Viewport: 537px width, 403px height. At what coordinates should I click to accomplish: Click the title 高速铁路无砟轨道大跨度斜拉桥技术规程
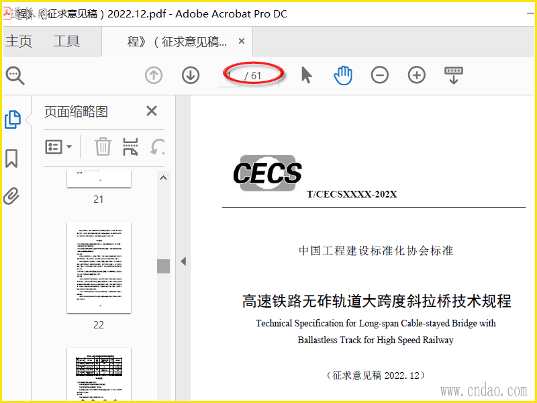(377, 301)
